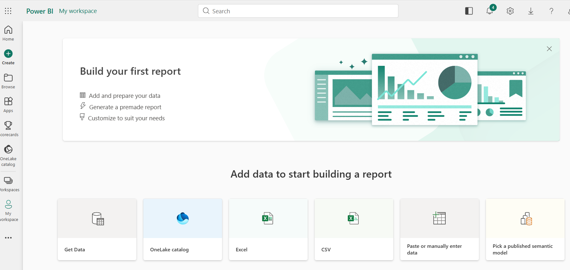The width and height of the screenshot is (570, 270).
Task: Open the Browse section
Action: pyautogui.click(x=8, y=81)
